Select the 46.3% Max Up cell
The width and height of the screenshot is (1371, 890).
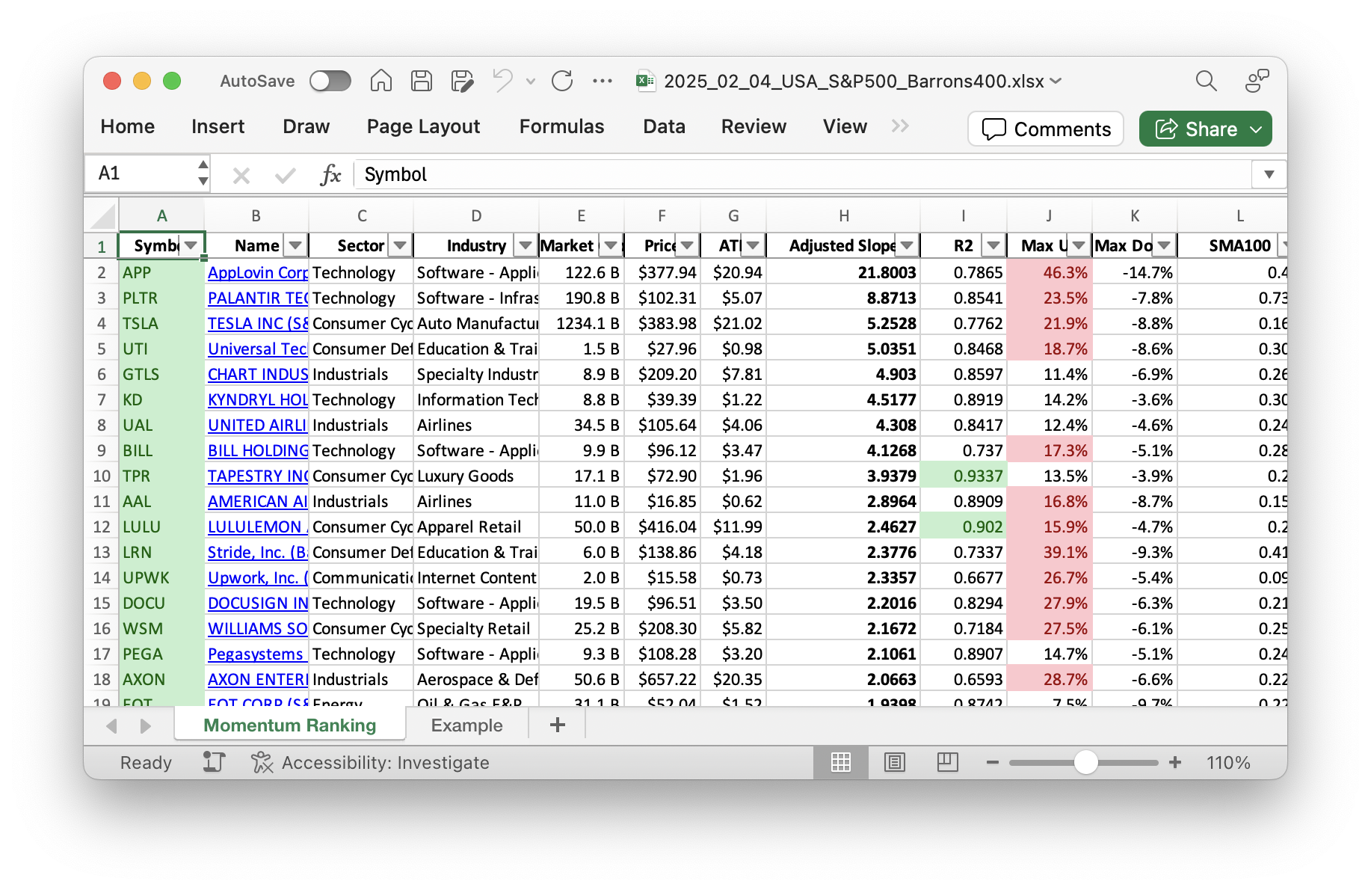pos(1049,272)
